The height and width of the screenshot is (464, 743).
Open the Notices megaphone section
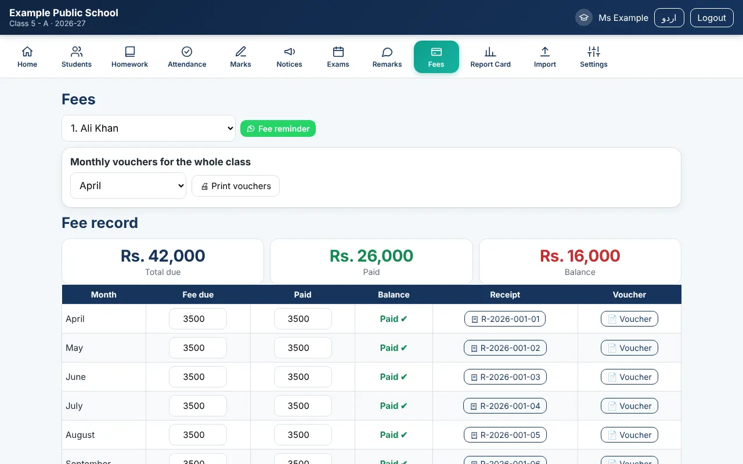point(289,57)
